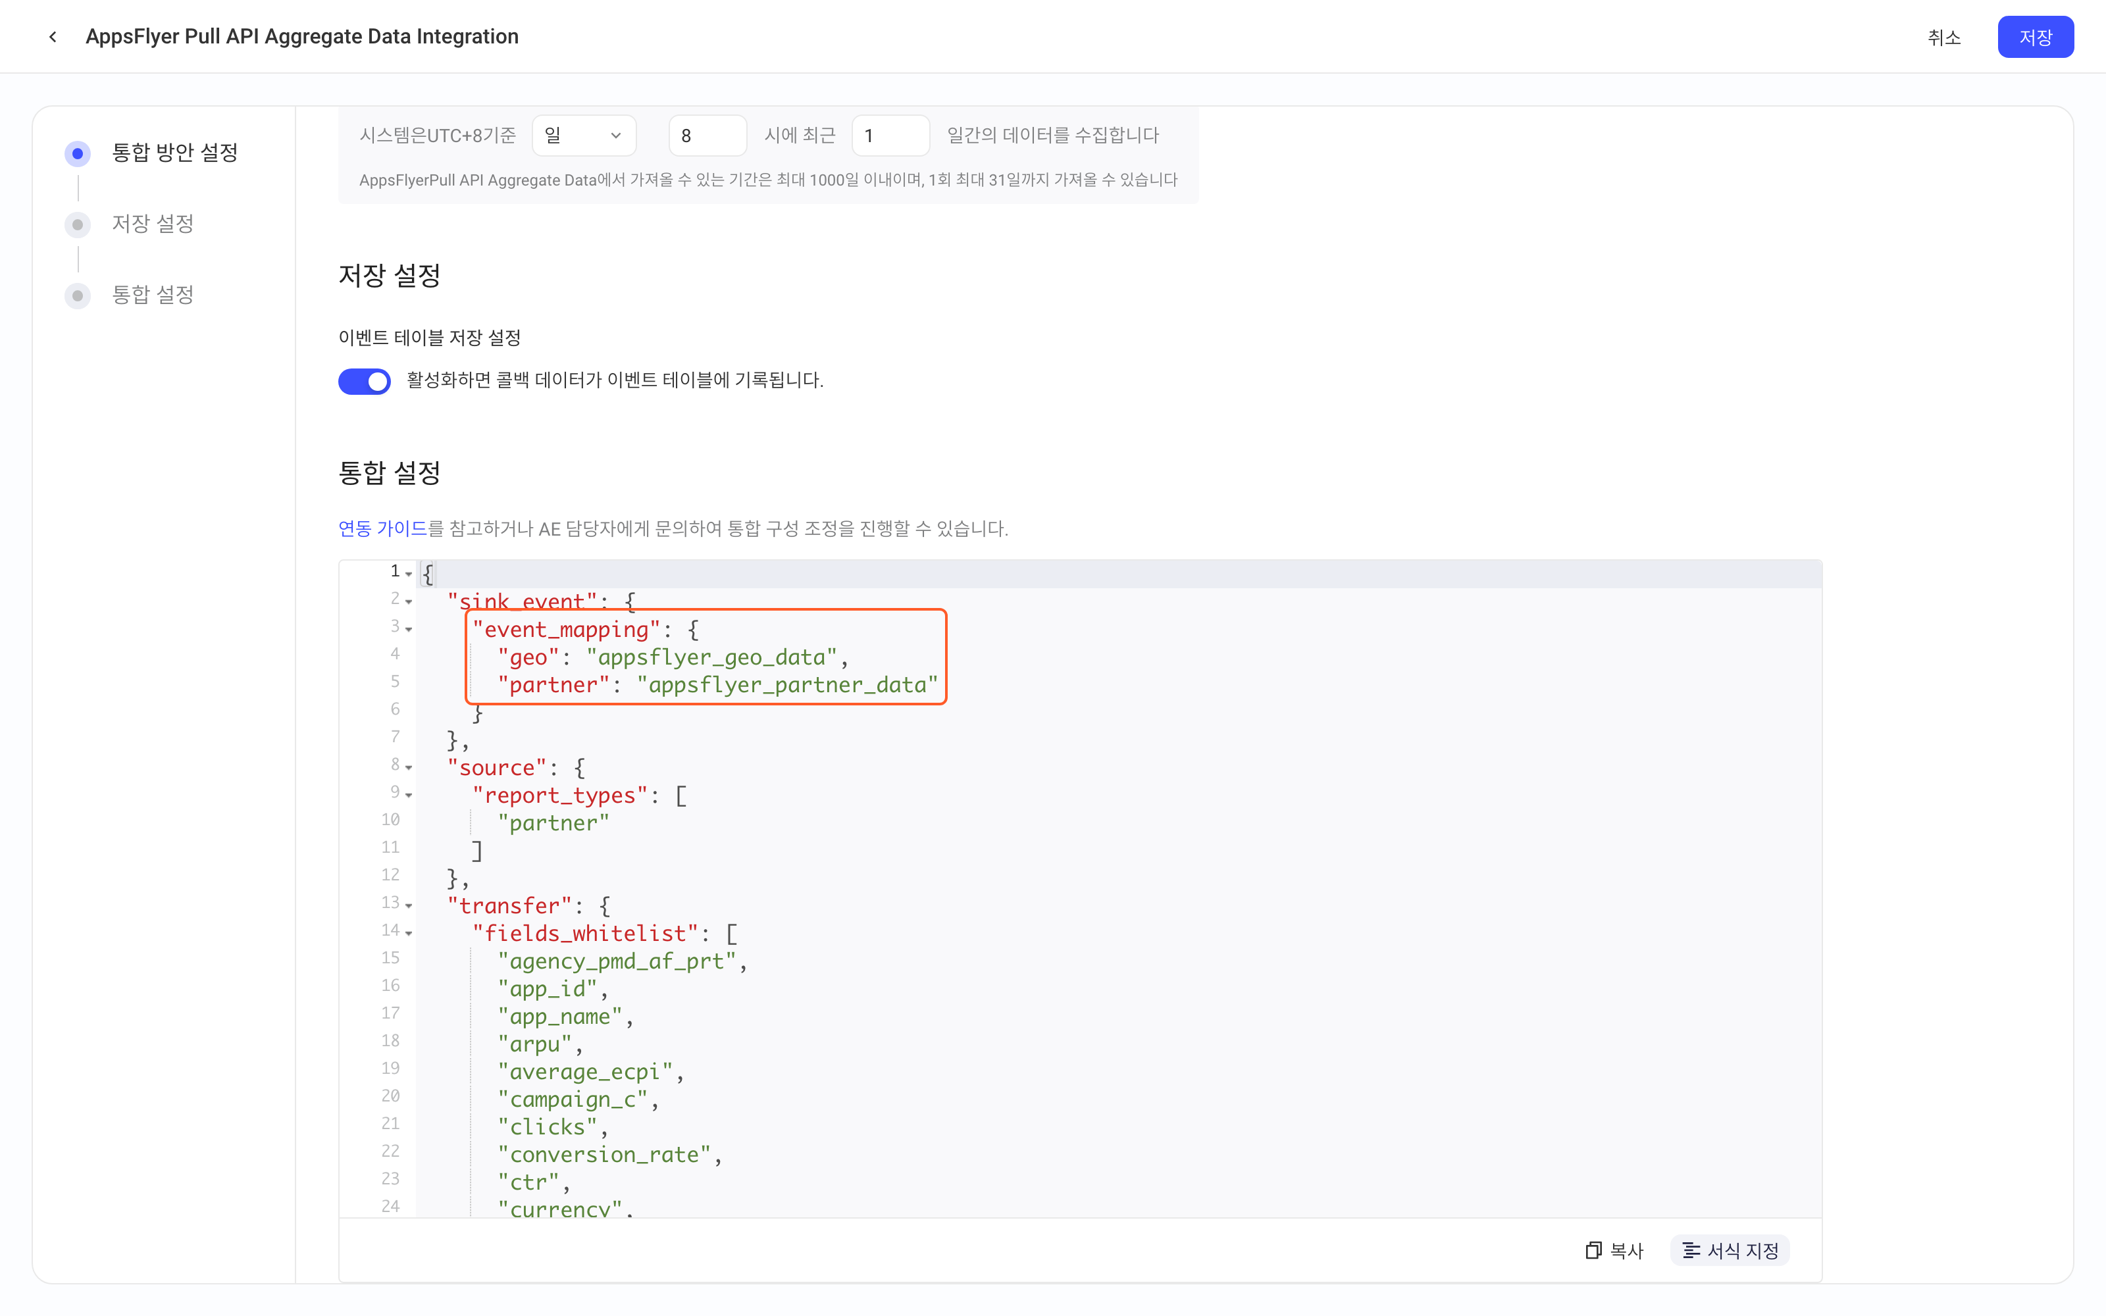Click the 저장 save button
Screen dimensions: 2106x1316
(2035, 38)
